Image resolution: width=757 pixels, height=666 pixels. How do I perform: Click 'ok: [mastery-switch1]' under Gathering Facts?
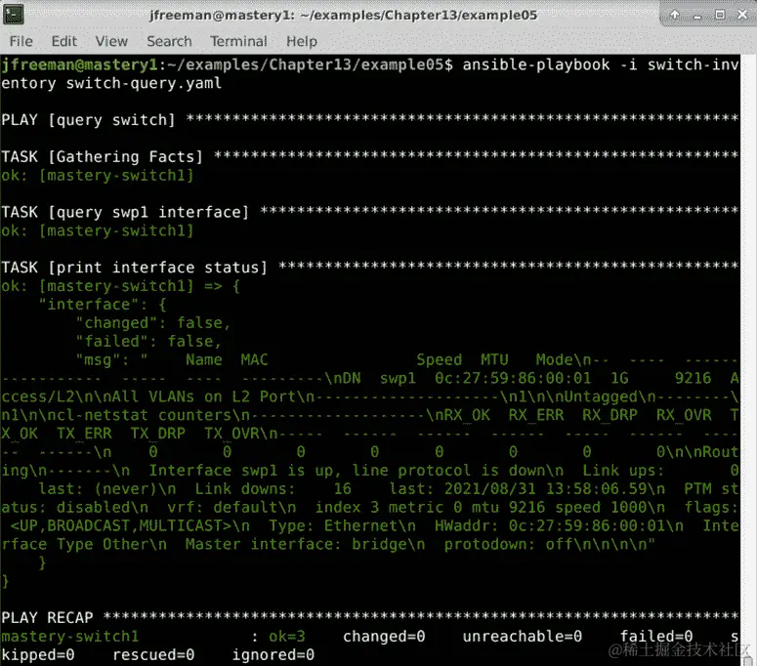tap(98, 175)
